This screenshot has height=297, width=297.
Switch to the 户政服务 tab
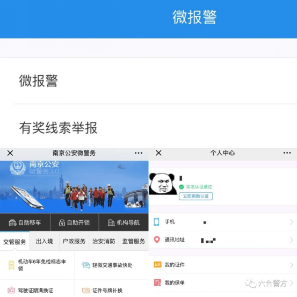pyautogui.click(x=74, y=241)
